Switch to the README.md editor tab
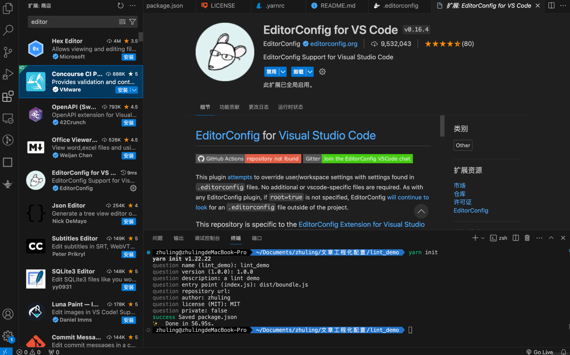 [338, 6]
